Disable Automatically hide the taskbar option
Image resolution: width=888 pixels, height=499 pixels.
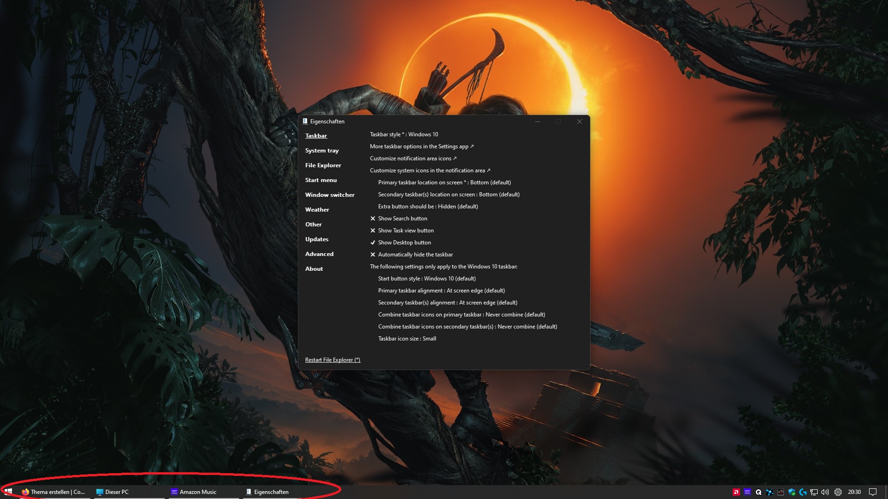(x=415, y=255)
